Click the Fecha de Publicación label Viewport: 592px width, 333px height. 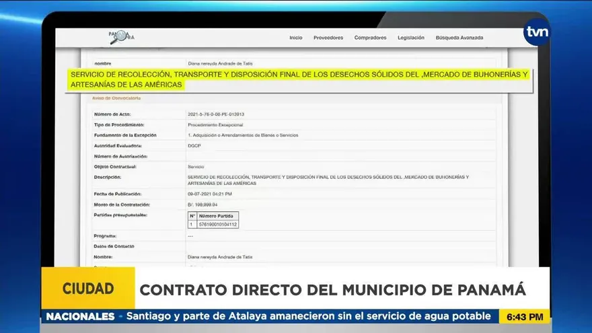[x=118, y=194]
